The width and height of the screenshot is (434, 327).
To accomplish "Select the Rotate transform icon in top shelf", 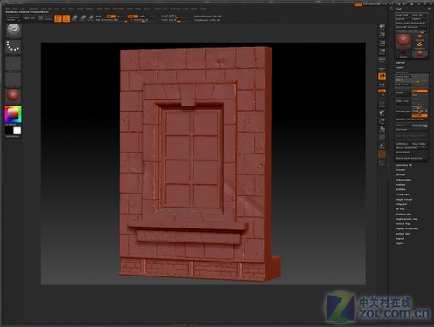I will click(91, 18).
